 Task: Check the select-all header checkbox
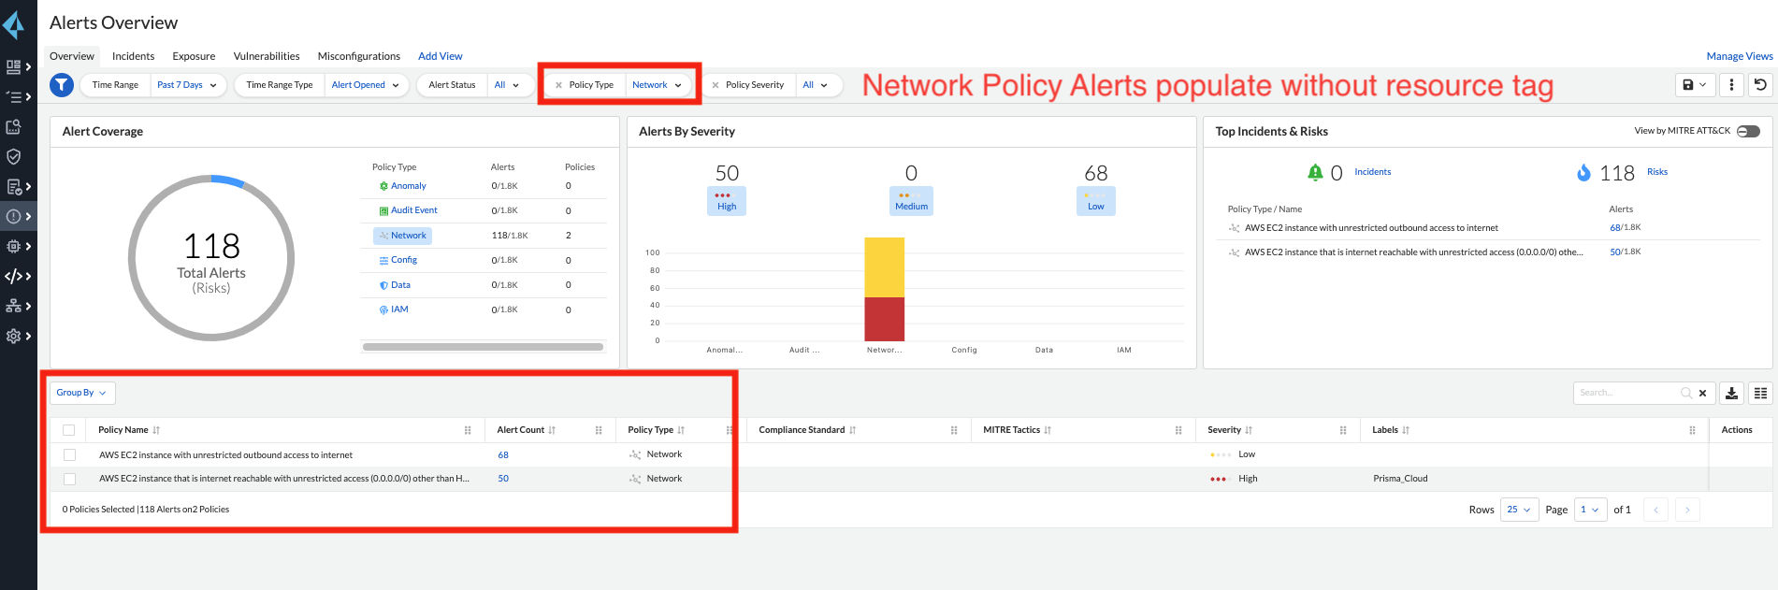tap(68, 430)
